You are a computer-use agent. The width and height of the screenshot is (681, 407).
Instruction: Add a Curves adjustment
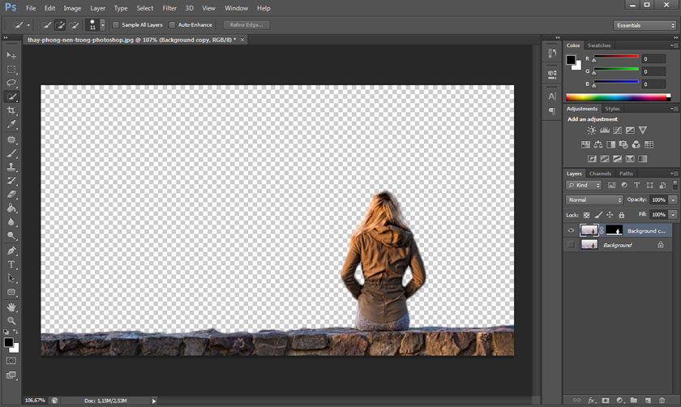617,131
